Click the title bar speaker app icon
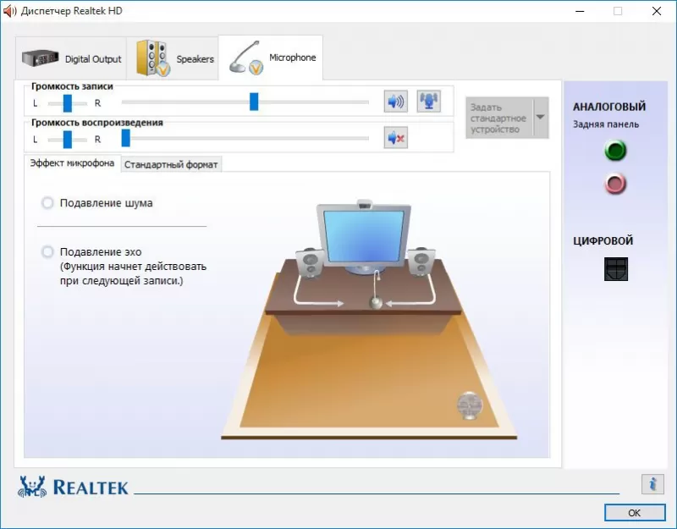The height and width of the screenshot is (529, 677). click(9, 11)
